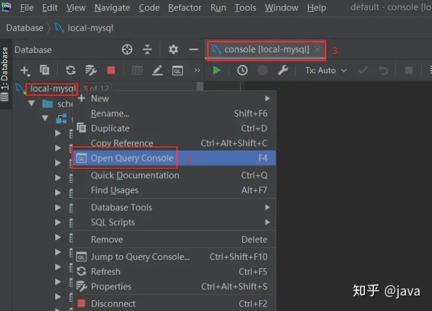
Task: Choose Jump to Query Console... menu item
Action: 174,257
